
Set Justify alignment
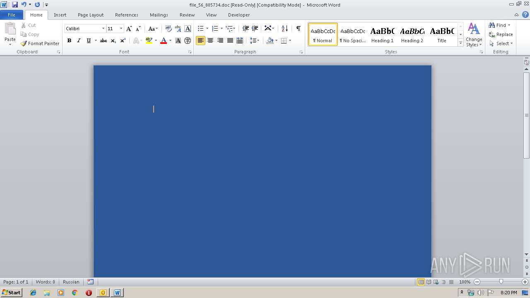tap(230, 41)
